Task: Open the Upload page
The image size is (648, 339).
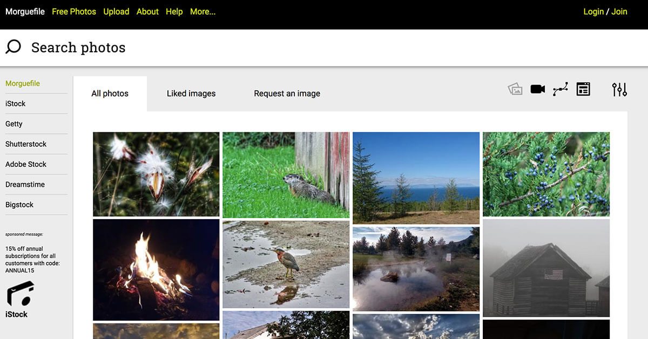Action: point(116,11)
